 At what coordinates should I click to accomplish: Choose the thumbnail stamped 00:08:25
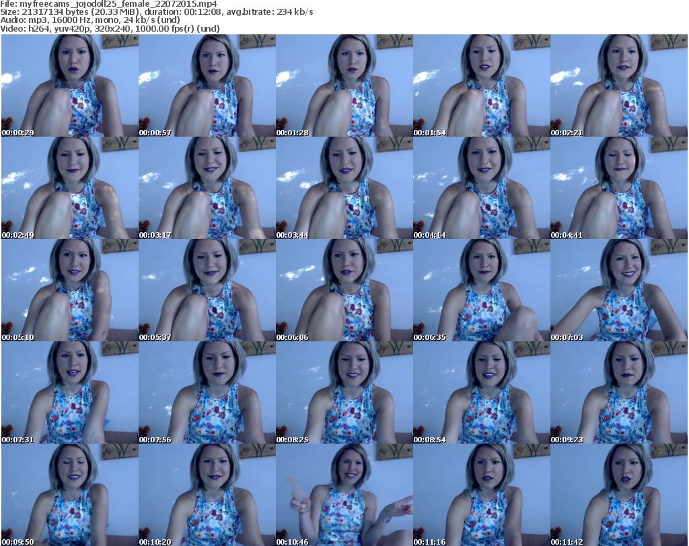coord(344,393)
